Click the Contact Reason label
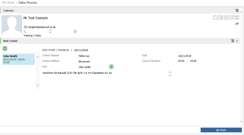 tap(50, 55)
